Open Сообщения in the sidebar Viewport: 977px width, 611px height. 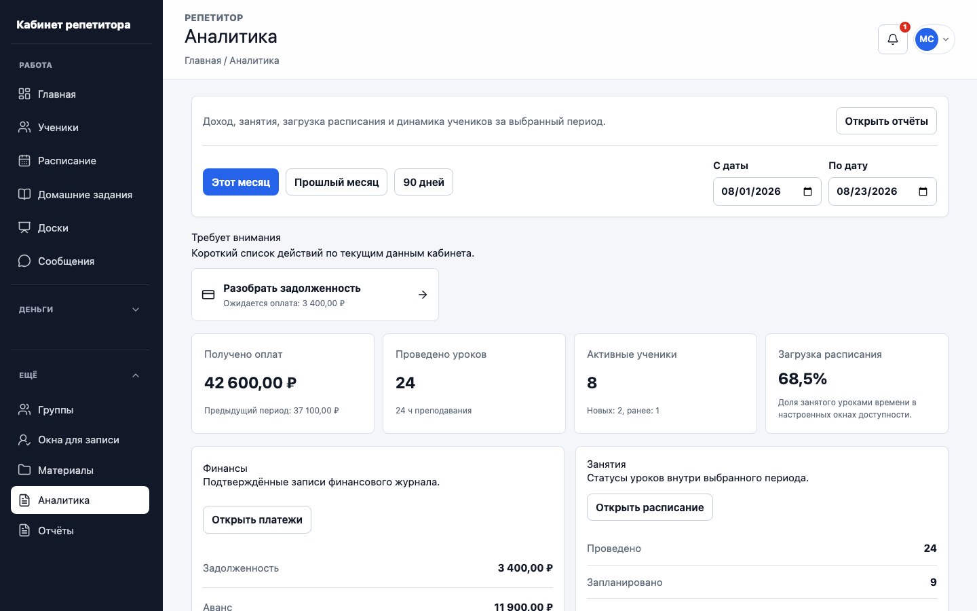click(80, 261)
